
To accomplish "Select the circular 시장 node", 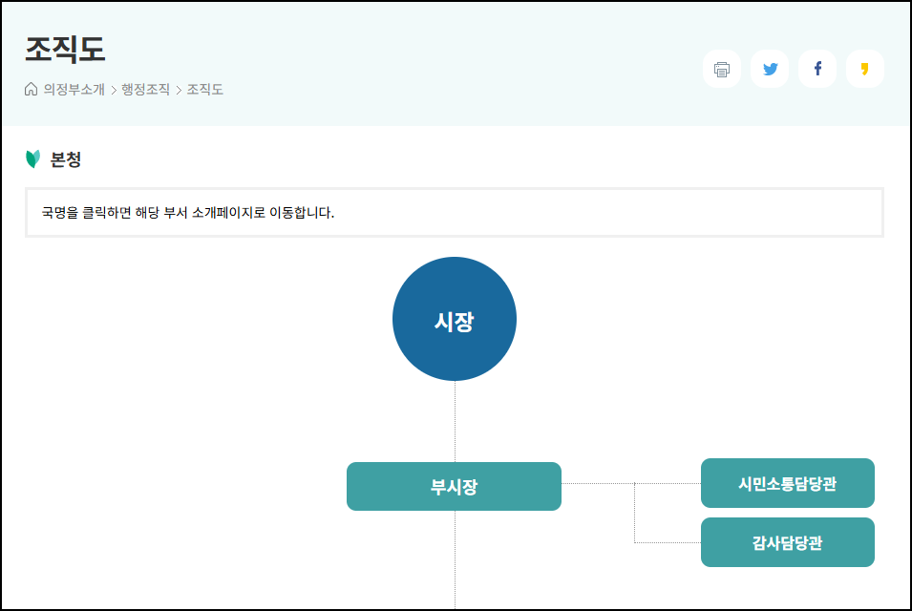I will [454, 318].
